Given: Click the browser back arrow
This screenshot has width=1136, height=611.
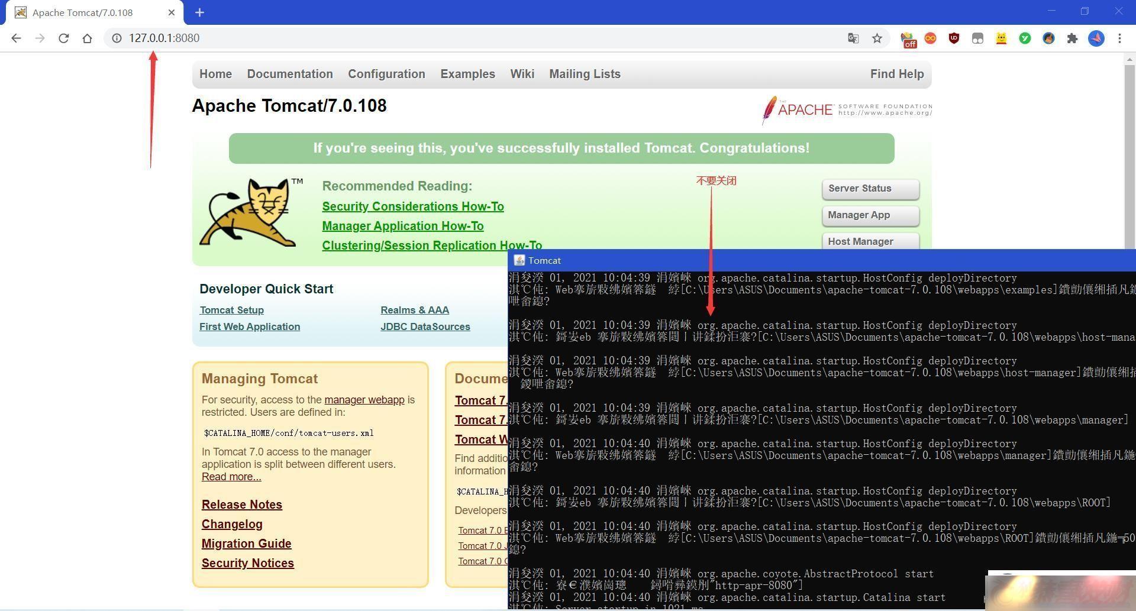Looking at the screenshot, I should (x=16, y=38).
